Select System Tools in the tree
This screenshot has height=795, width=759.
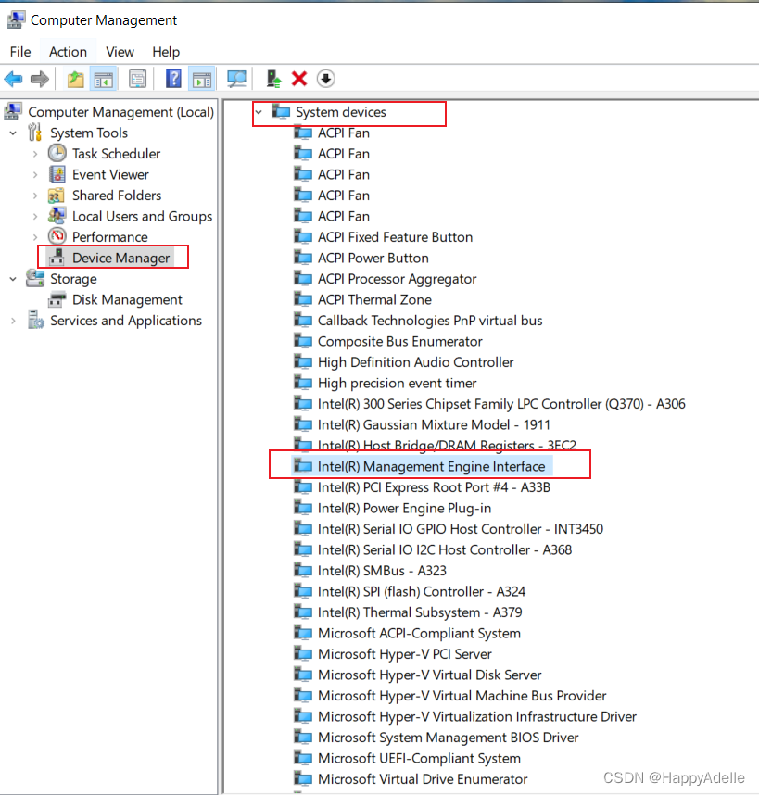coord(89,132)
